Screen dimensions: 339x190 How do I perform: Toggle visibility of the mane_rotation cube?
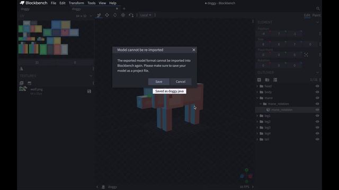[317, 110]
